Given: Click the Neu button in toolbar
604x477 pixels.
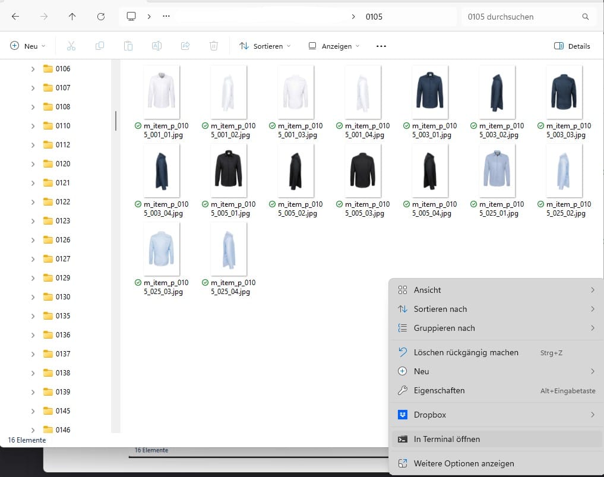Looking at the screenshot, I should point(28,46).
